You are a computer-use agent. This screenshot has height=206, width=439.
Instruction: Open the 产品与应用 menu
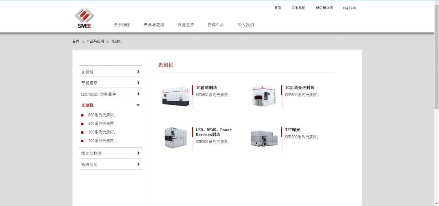coord(154,25)
